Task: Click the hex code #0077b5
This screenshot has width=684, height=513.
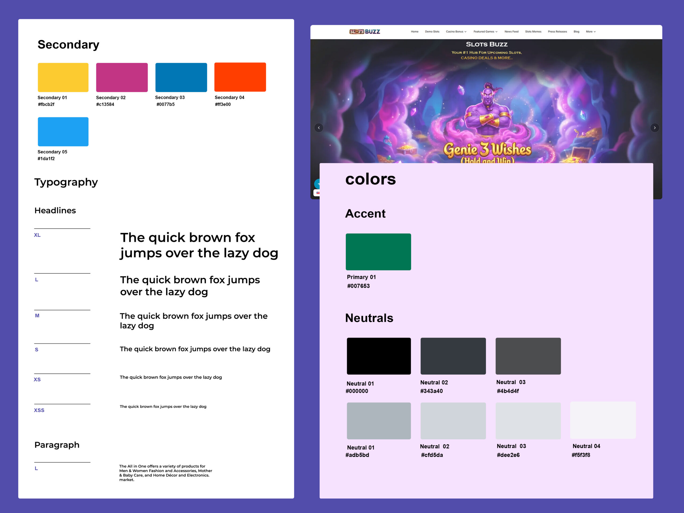Action: pyautogui.click(x=165, y=104)
